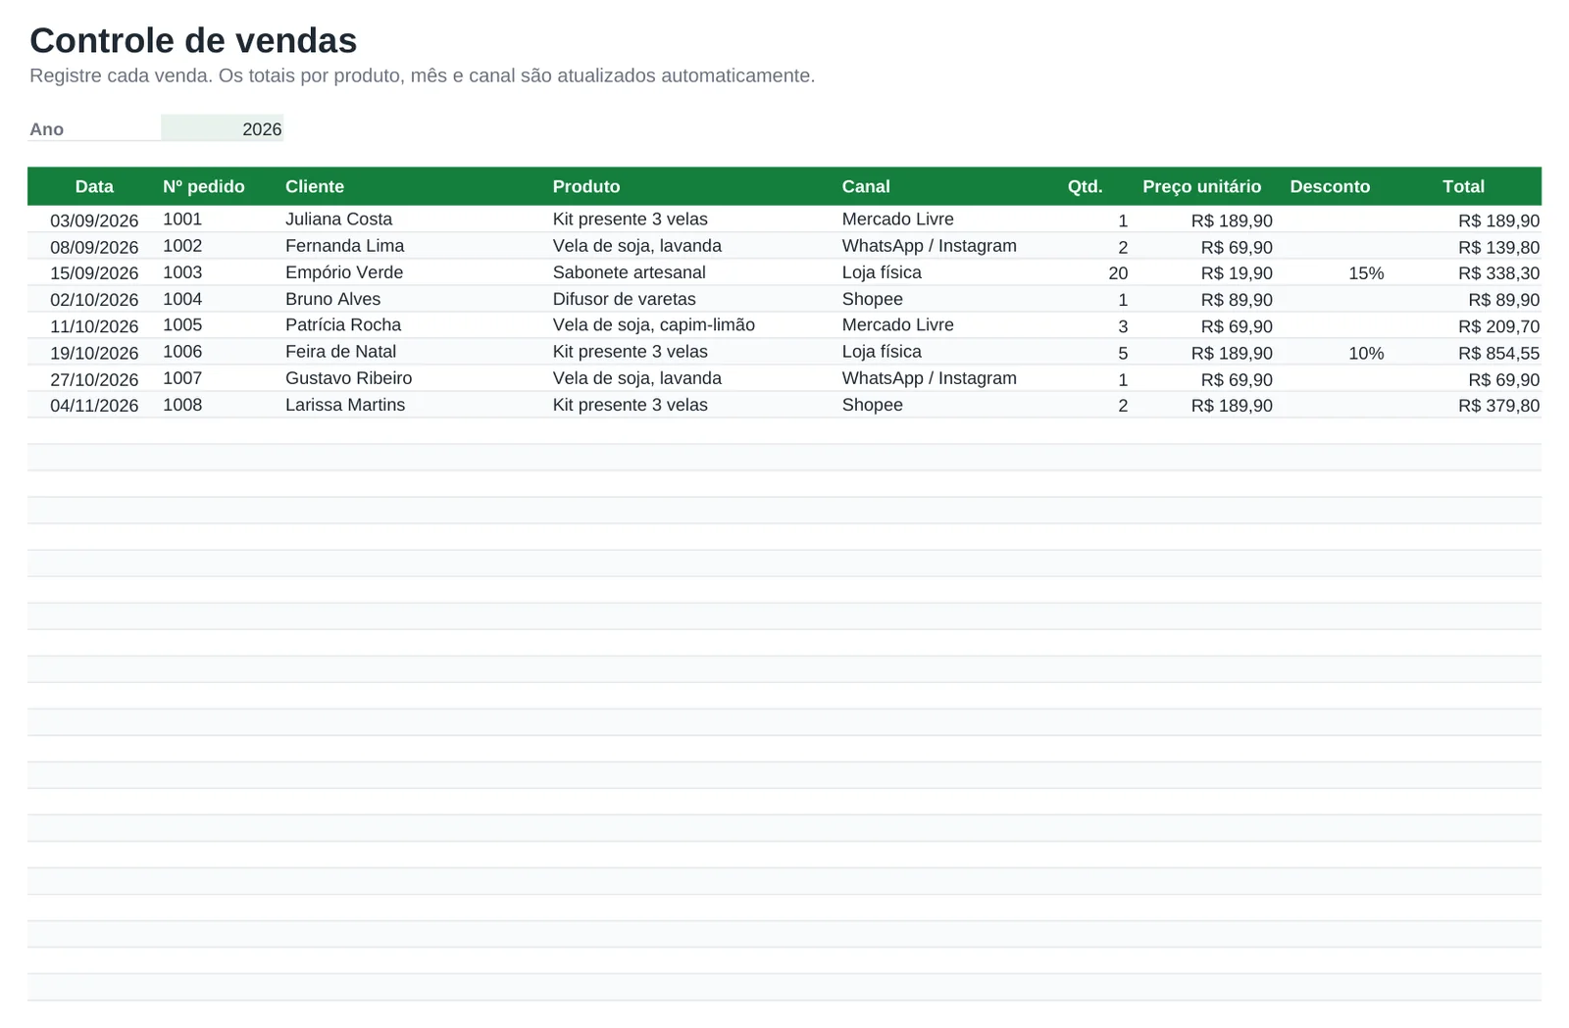Select the date cell 03/09/2026

click(x=94, y=220)
